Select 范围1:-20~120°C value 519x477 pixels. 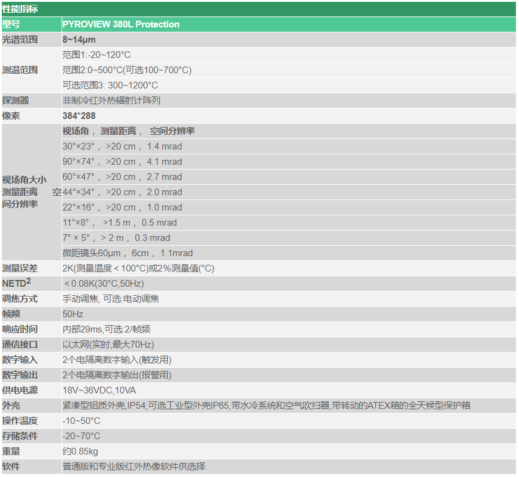tap(96, 55)
